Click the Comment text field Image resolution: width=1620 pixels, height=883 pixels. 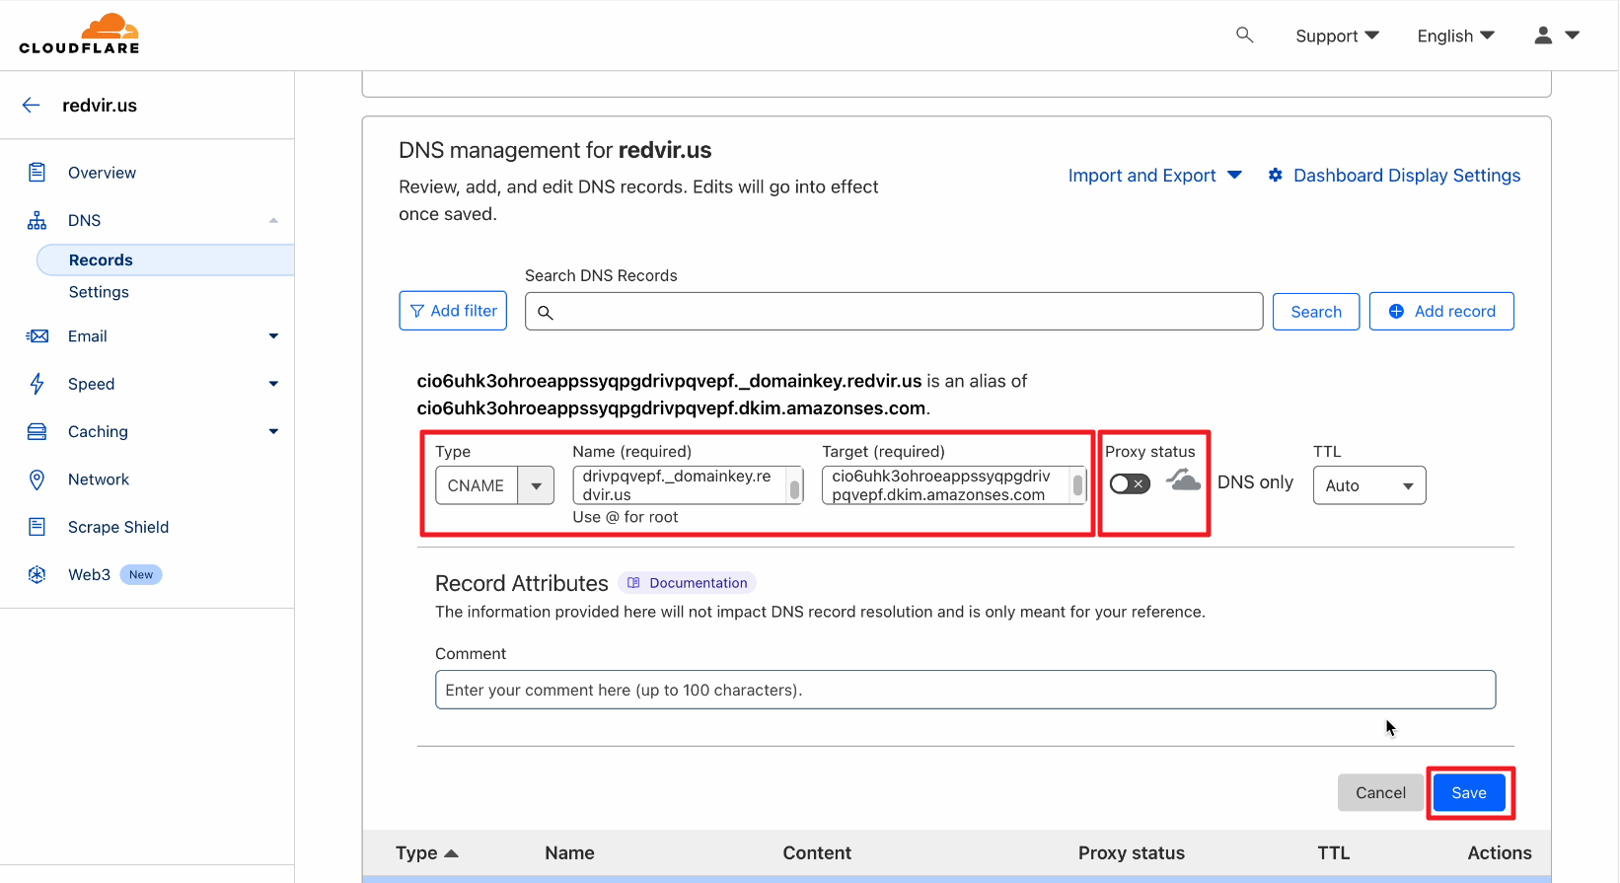pos(964,690)
